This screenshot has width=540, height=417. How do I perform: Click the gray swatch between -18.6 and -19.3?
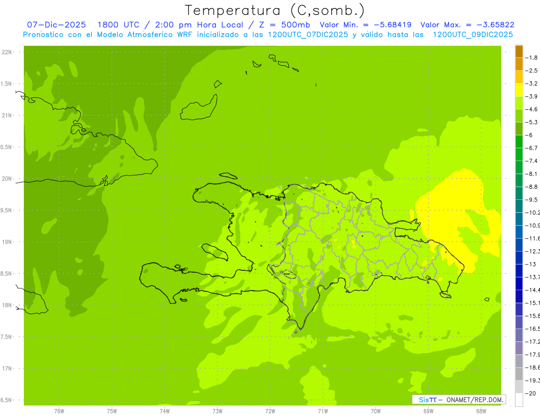(519, 373)
